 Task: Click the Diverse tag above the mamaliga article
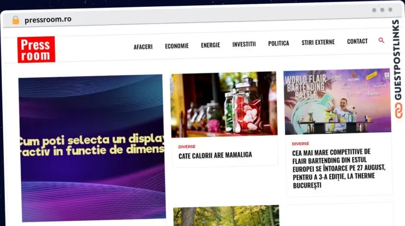(x=187, y=146)
